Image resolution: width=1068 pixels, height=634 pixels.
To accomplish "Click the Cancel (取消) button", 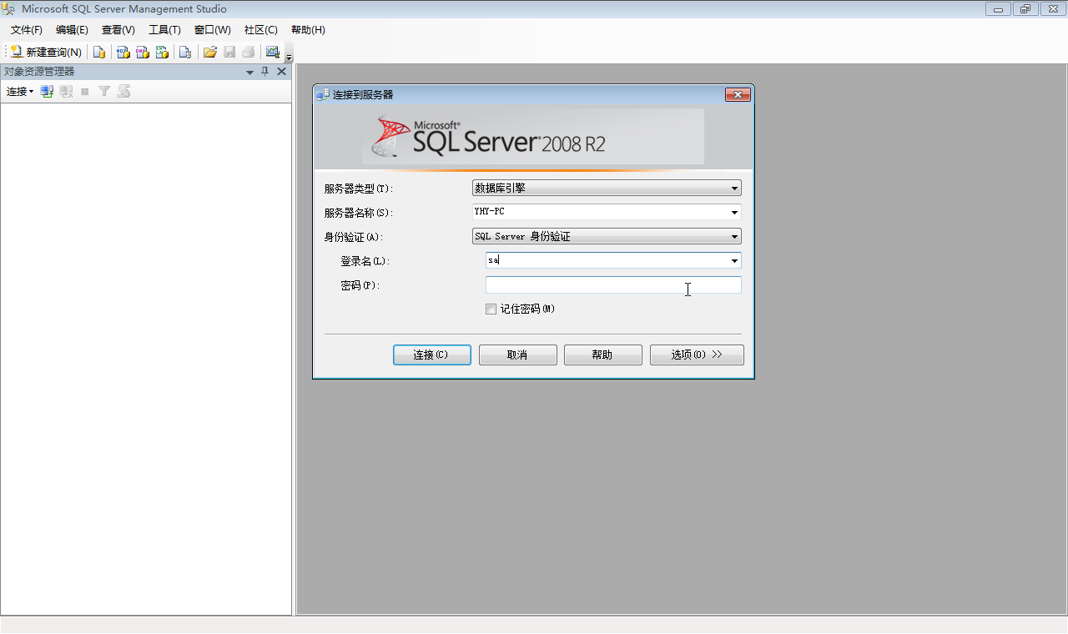I will coord(518,355).
